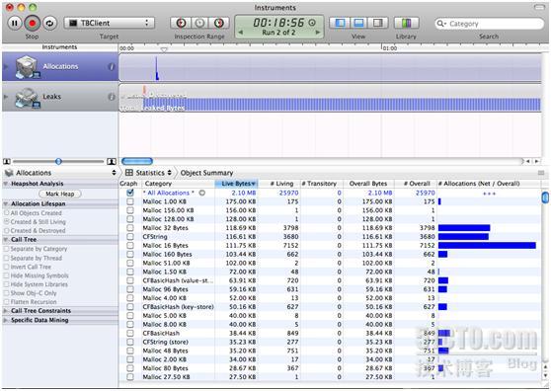Sort by # Living column header
This screenshot has width=551, height=391.
click(279, 184)
